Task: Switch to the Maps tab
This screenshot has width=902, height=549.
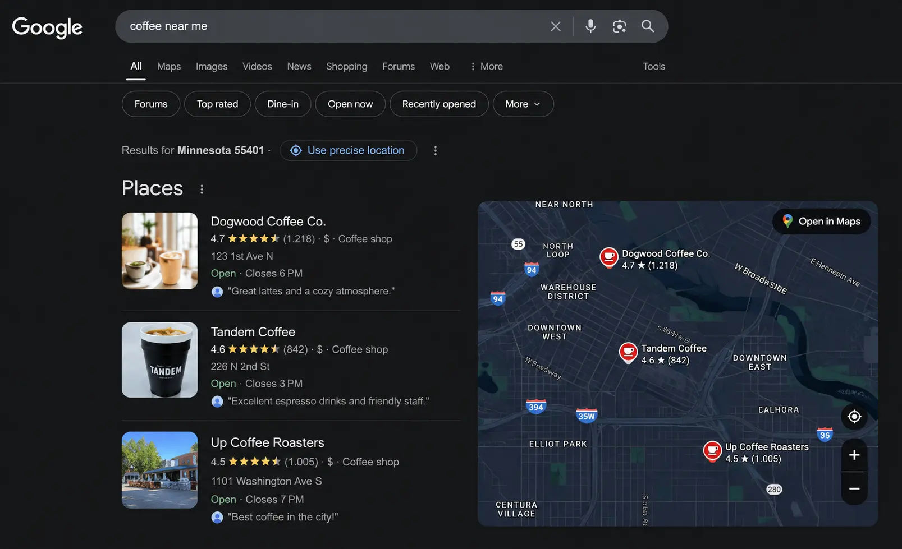Action: coord(169,66)
